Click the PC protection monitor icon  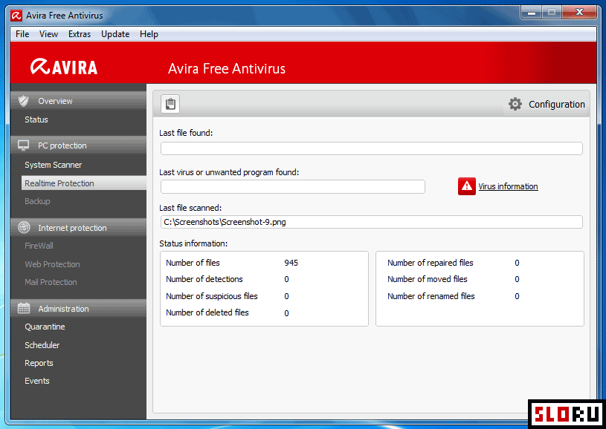(24, 145)
